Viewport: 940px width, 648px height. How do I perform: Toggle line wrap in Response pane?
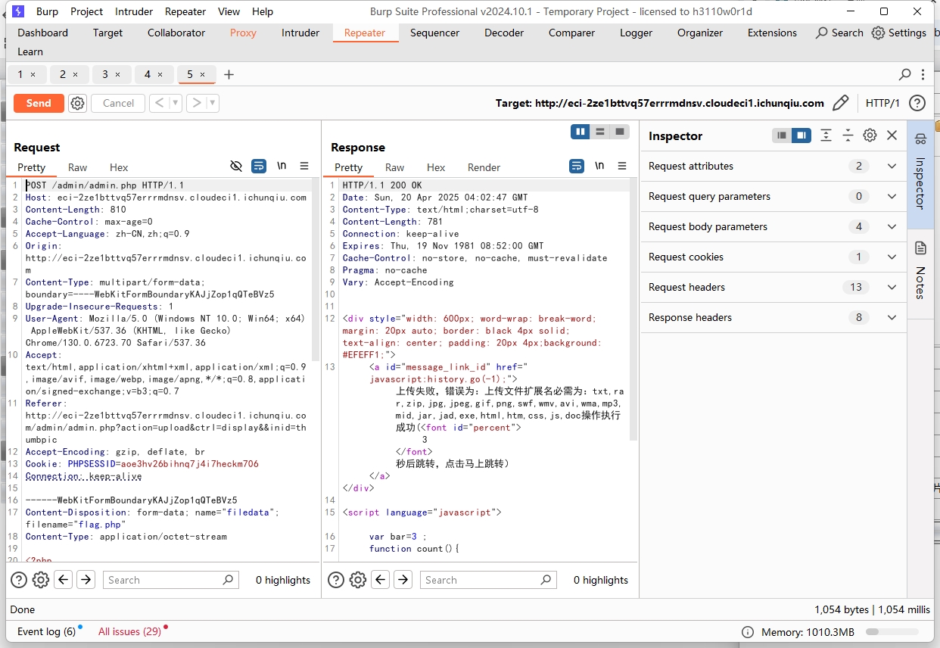[577, 166]
